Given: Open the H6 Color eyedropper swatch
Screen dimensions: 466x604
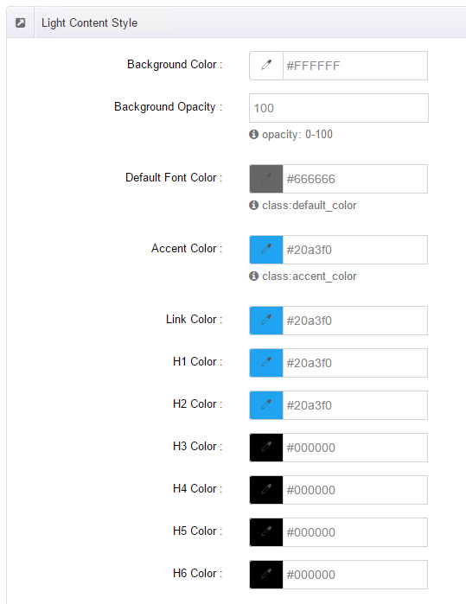Looking at the screenshot, I should 266,575.
